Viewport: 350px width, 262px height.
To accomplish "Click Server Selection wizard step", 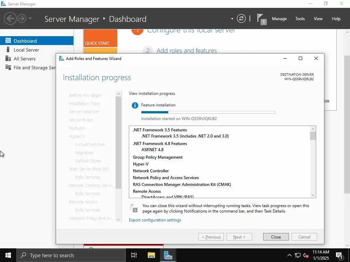I will click(x=84, y=112).
